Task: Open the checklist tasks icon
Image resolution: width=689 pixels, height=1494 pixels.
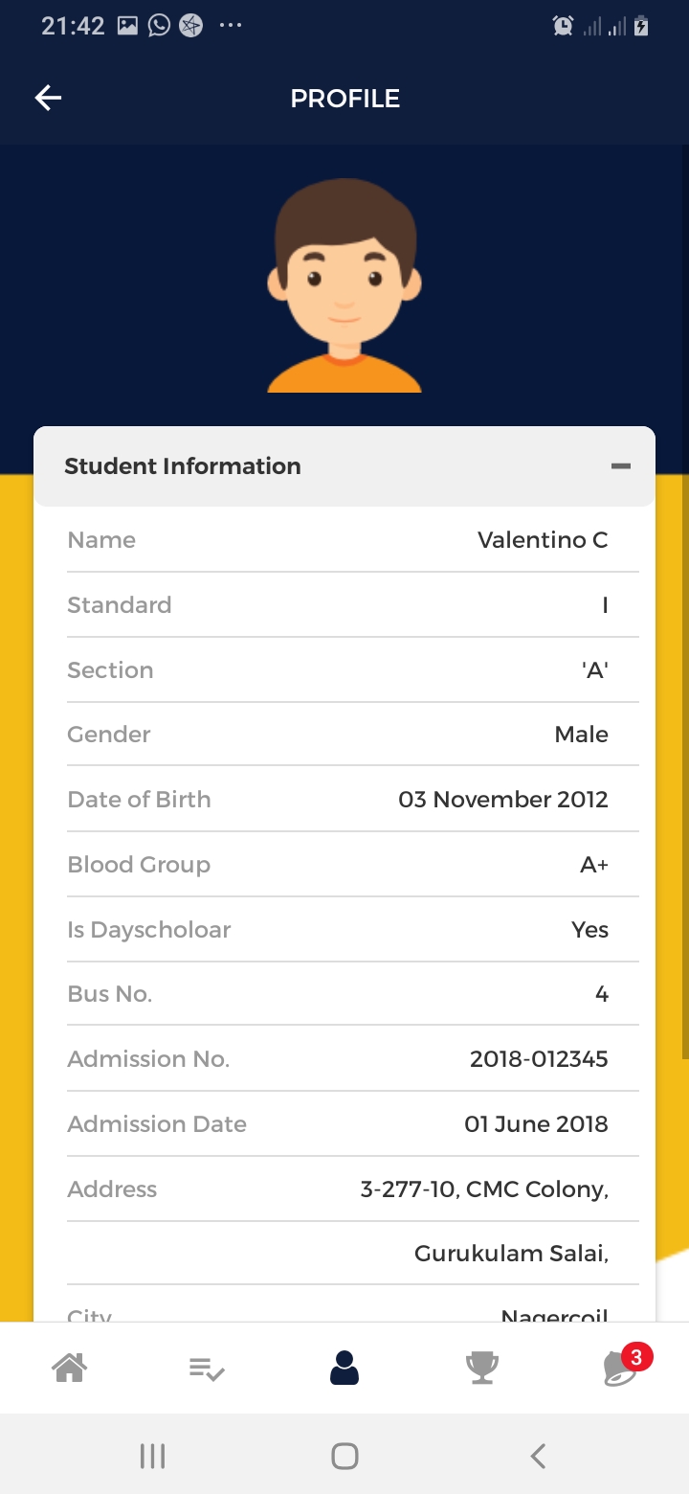Action: tap(207, 1369)
